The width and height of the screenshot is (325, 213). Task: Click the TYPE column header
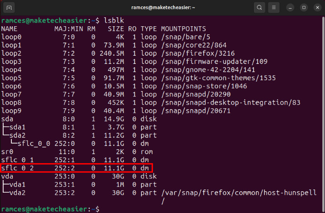click(x=148, y=29)
